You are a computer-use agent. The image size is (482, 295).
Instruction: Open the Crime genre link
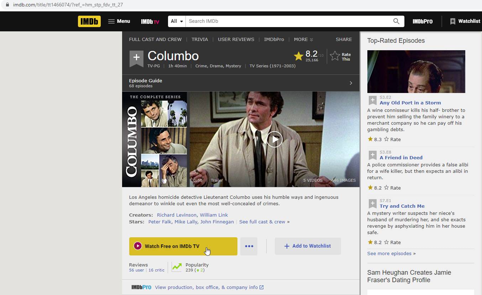[x=201, y=66]
